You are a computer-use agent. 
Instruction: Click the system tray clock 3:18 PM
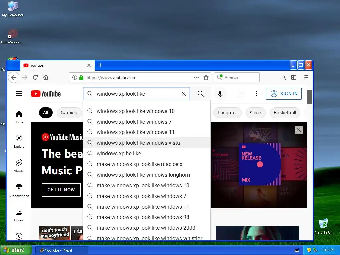tap(328, 250)
